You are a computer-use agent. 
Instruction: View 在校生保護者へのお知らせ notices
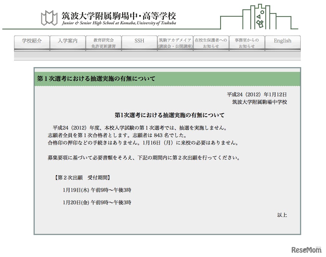coord(211,43)
